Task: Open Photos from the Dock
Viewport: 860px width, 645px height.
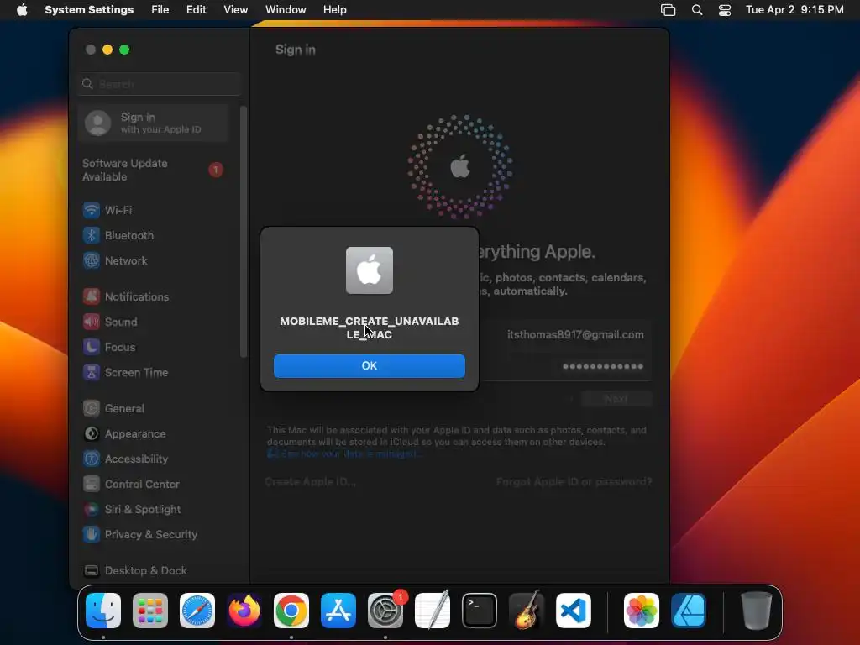Action: pyautogui.click(x=642, y=611)
